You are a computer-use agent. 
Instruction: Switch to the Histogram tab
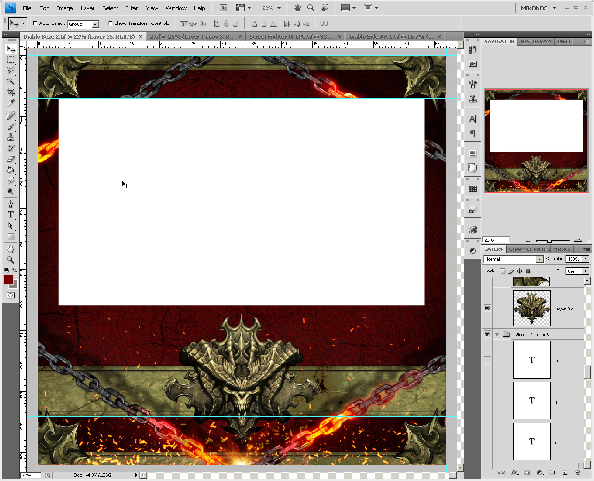pos(535,41)
